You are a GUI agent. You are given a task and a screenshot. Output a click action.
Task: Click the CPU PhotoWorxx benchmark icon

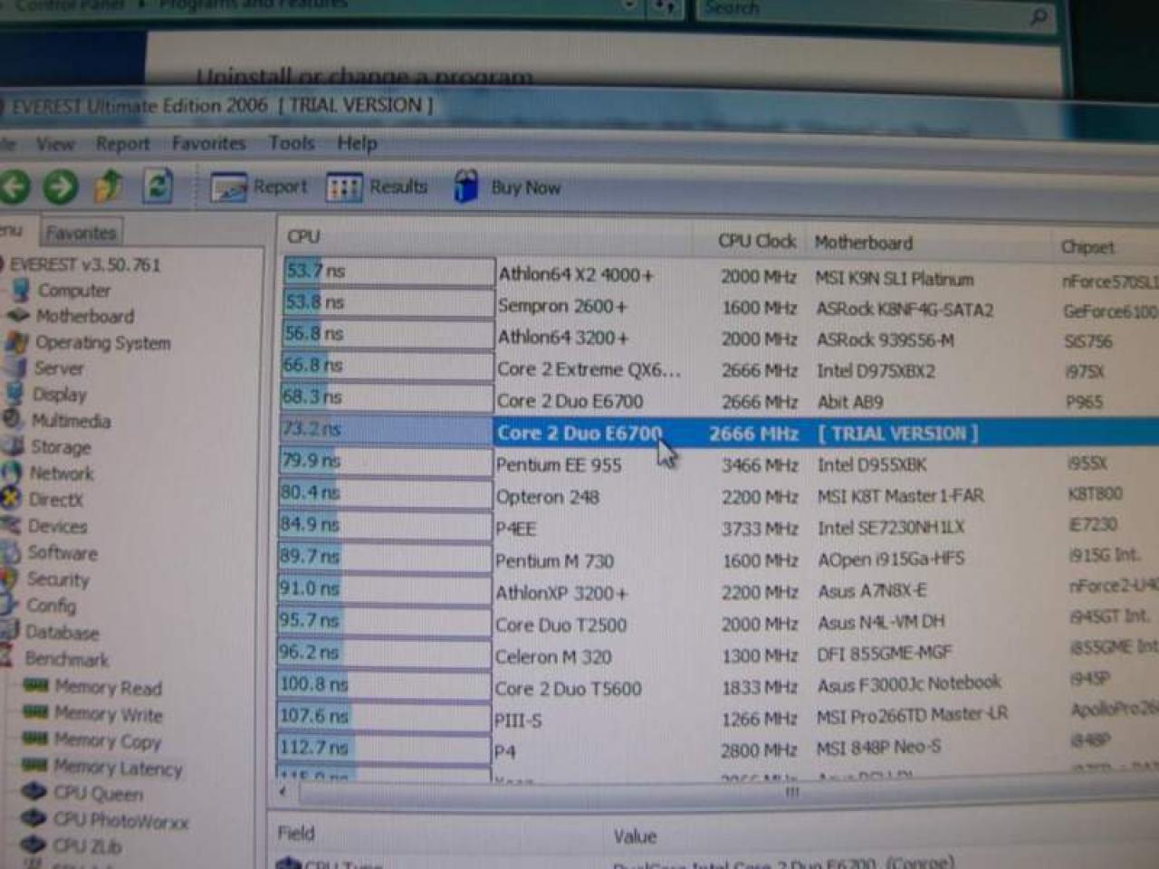pos(34,818)
